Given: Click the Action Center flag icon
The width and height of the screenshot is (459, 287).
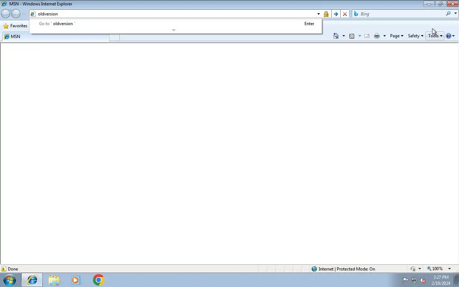Looking at the screenshot, I should point(405,280).
